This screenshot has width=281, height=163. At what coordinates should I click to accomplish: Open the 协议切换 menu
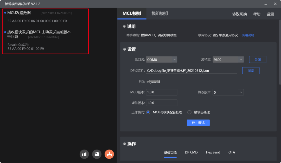239,14
